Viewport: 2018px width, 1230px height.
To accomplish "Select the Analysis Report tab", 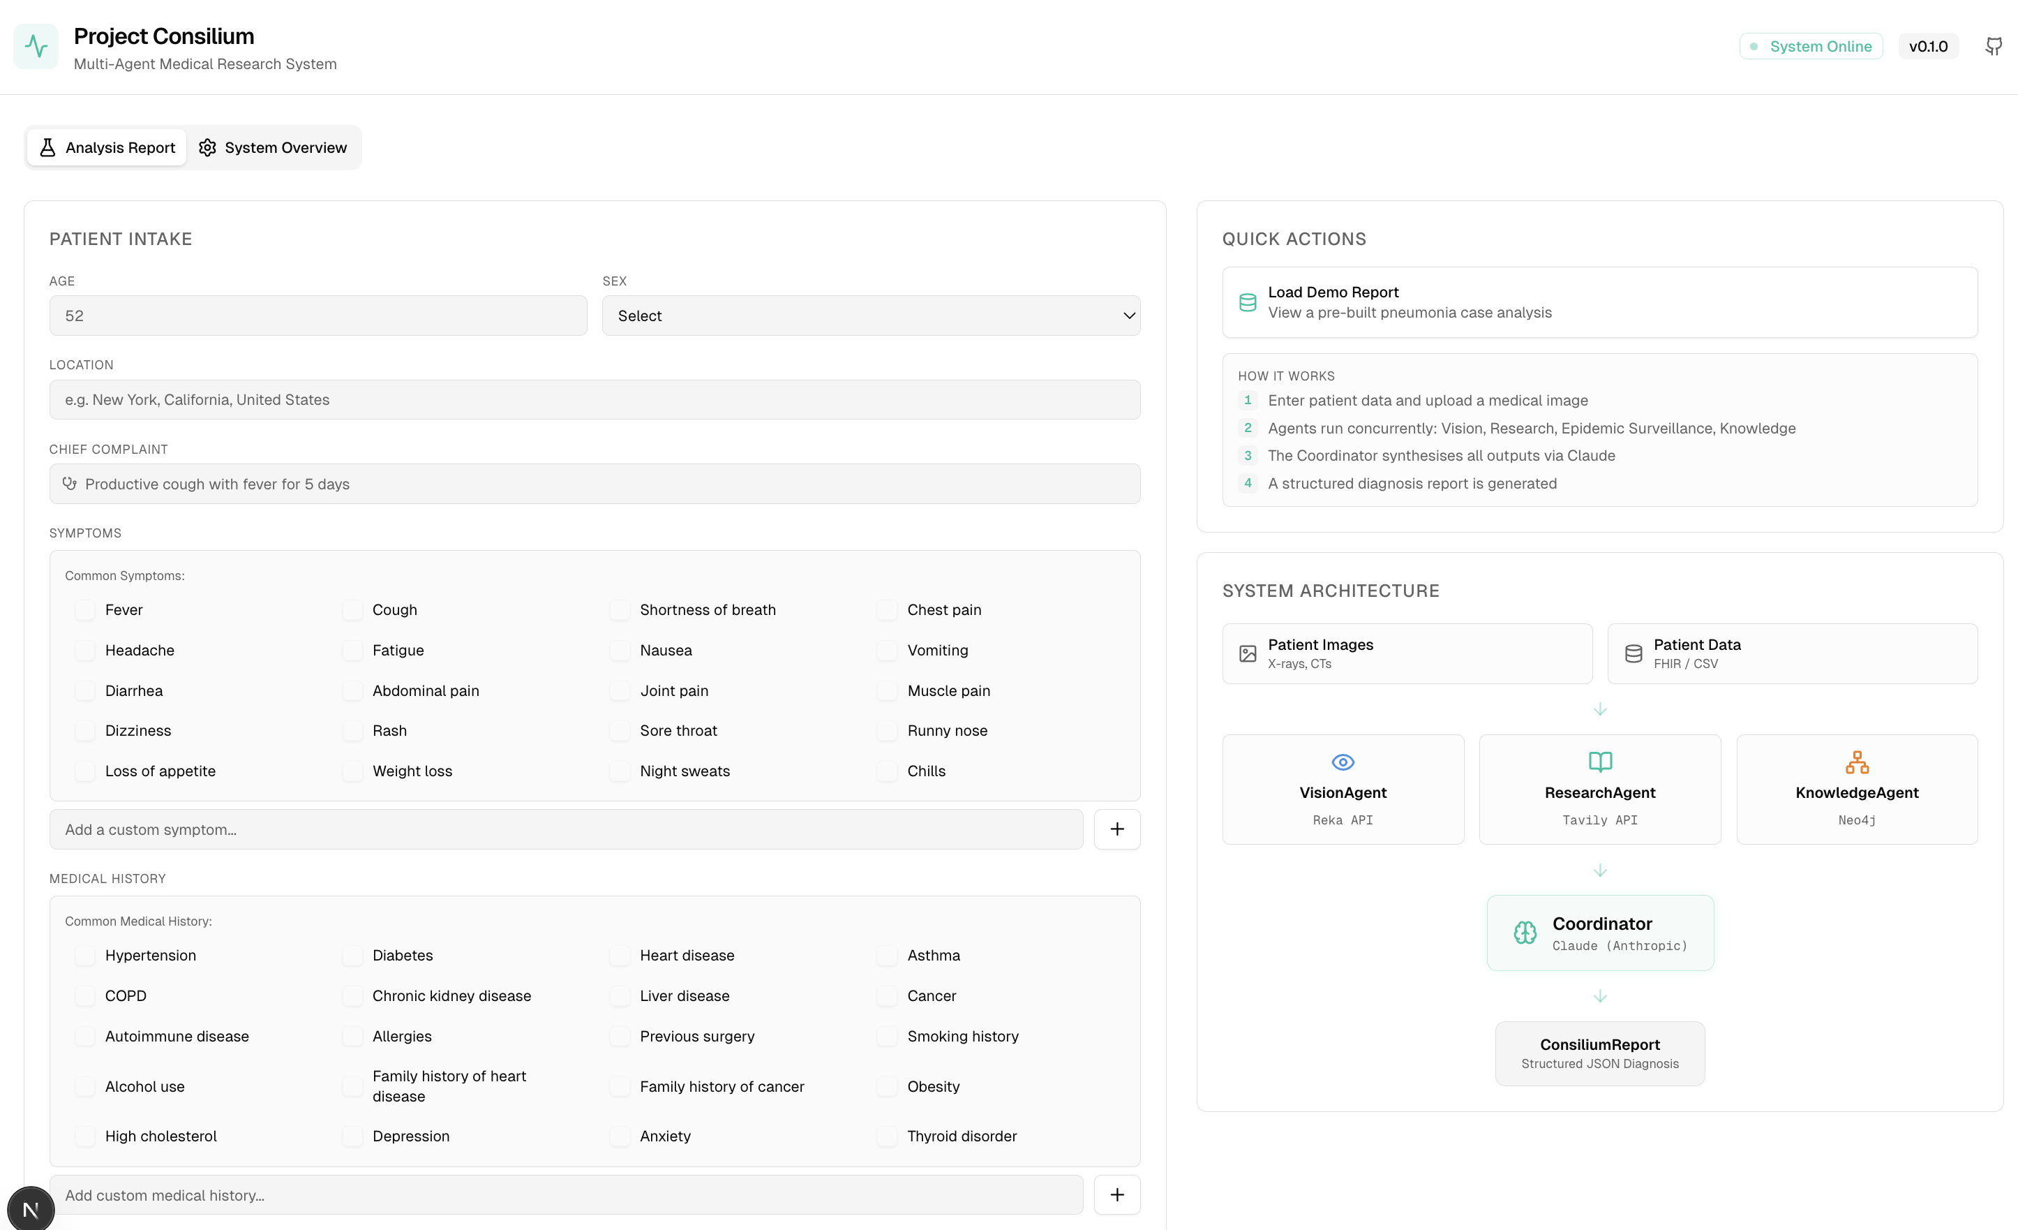I will [x=107, y=147].
